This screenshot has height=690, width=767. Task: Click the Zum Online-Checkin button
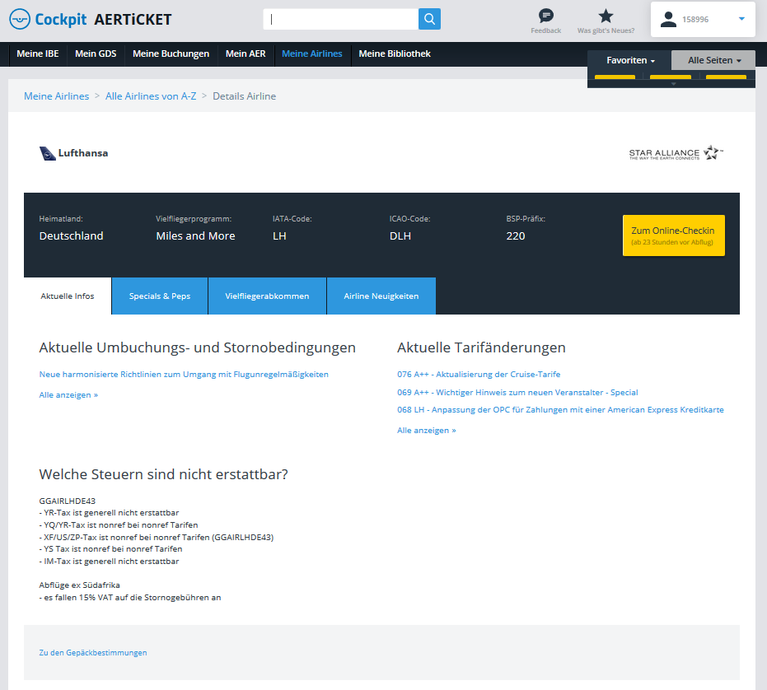pos(673,235)
